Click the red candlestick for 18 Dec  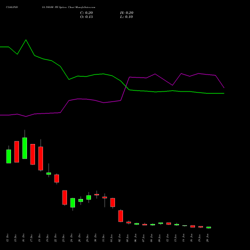40,158
